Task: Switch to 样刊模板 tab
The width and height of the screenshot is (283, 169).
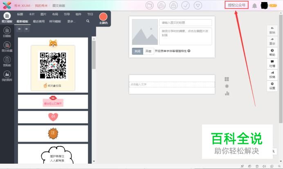Action: point(55,22)
